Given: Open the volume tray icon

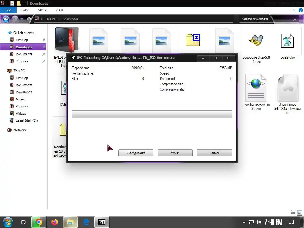Looking at the screenshot, I should 258,222.
